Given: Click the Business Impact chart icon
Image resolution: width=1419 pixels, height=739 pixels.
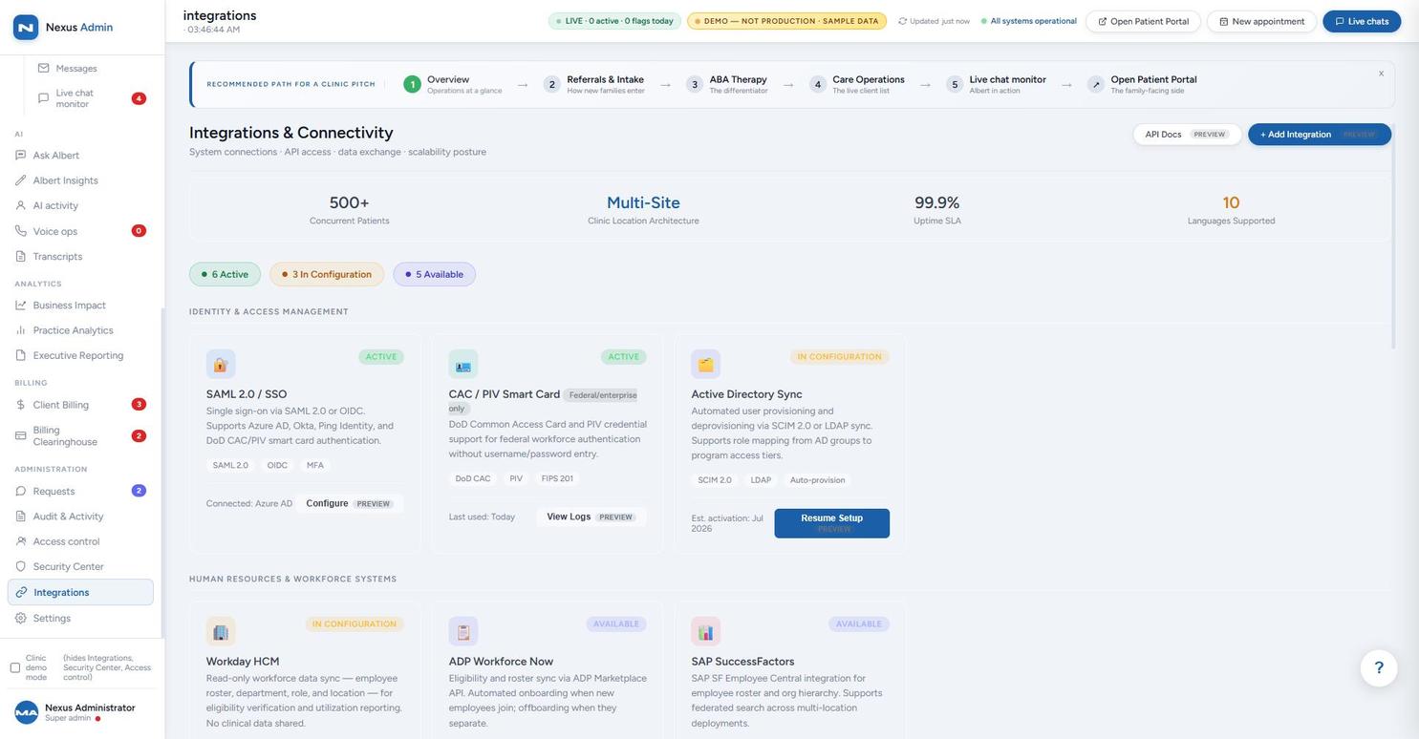Looking at the screenshot, I should 21,305.
